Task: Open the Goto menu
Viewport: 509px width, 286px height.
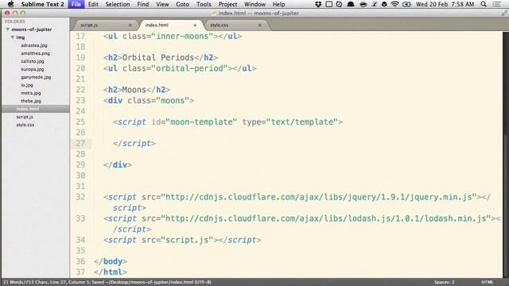Action: pyautogui.click(x=182, y=4)
